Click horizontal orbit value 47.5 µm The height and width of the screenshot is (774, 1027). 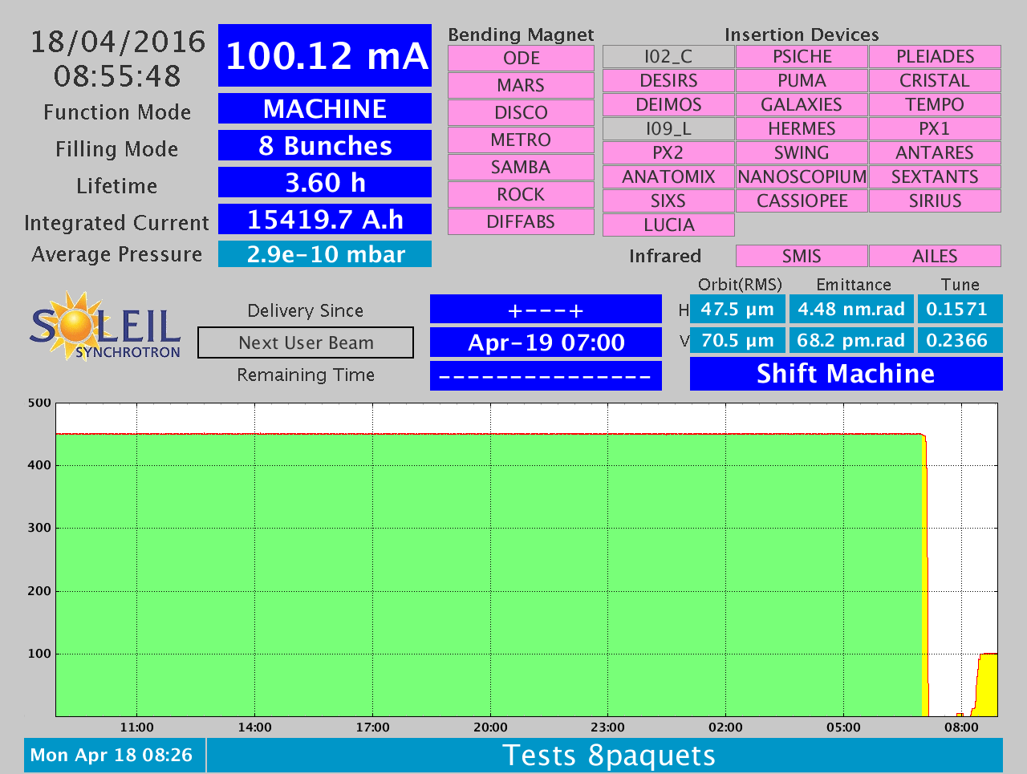(x=737, y=309)
